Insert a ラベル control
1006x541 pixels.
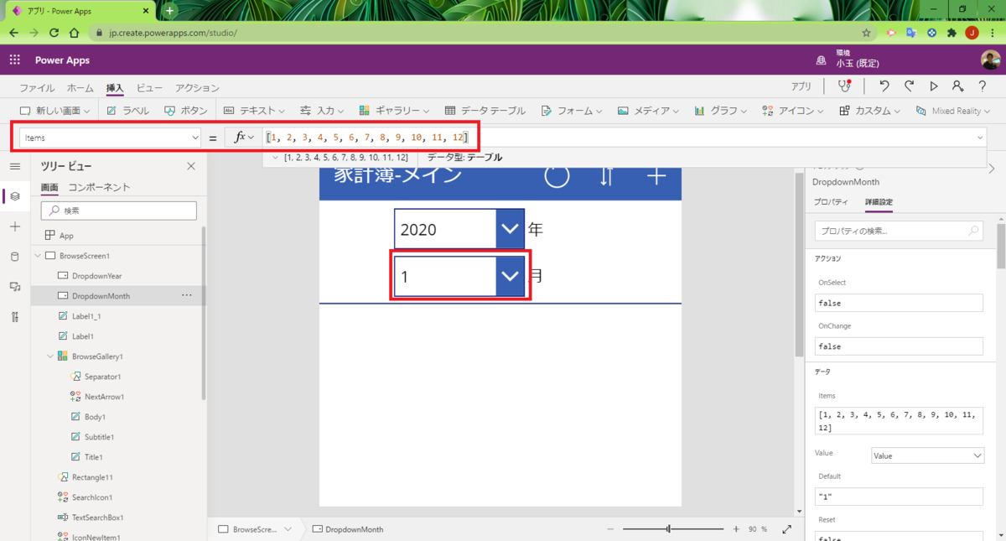click(128, 111)
